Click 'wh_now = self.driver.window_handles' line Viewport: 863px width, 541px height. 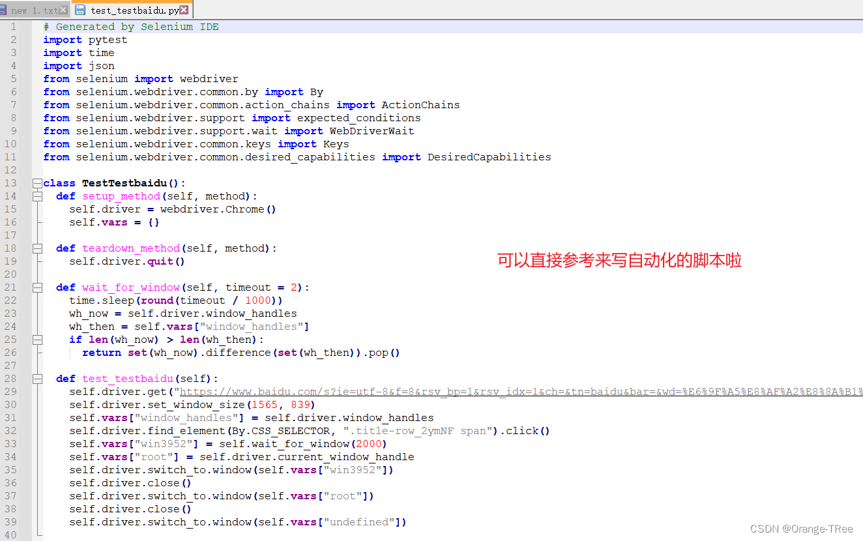(x=183, y=314)
